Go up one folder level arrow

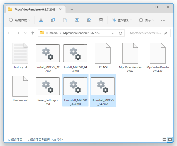32,33
